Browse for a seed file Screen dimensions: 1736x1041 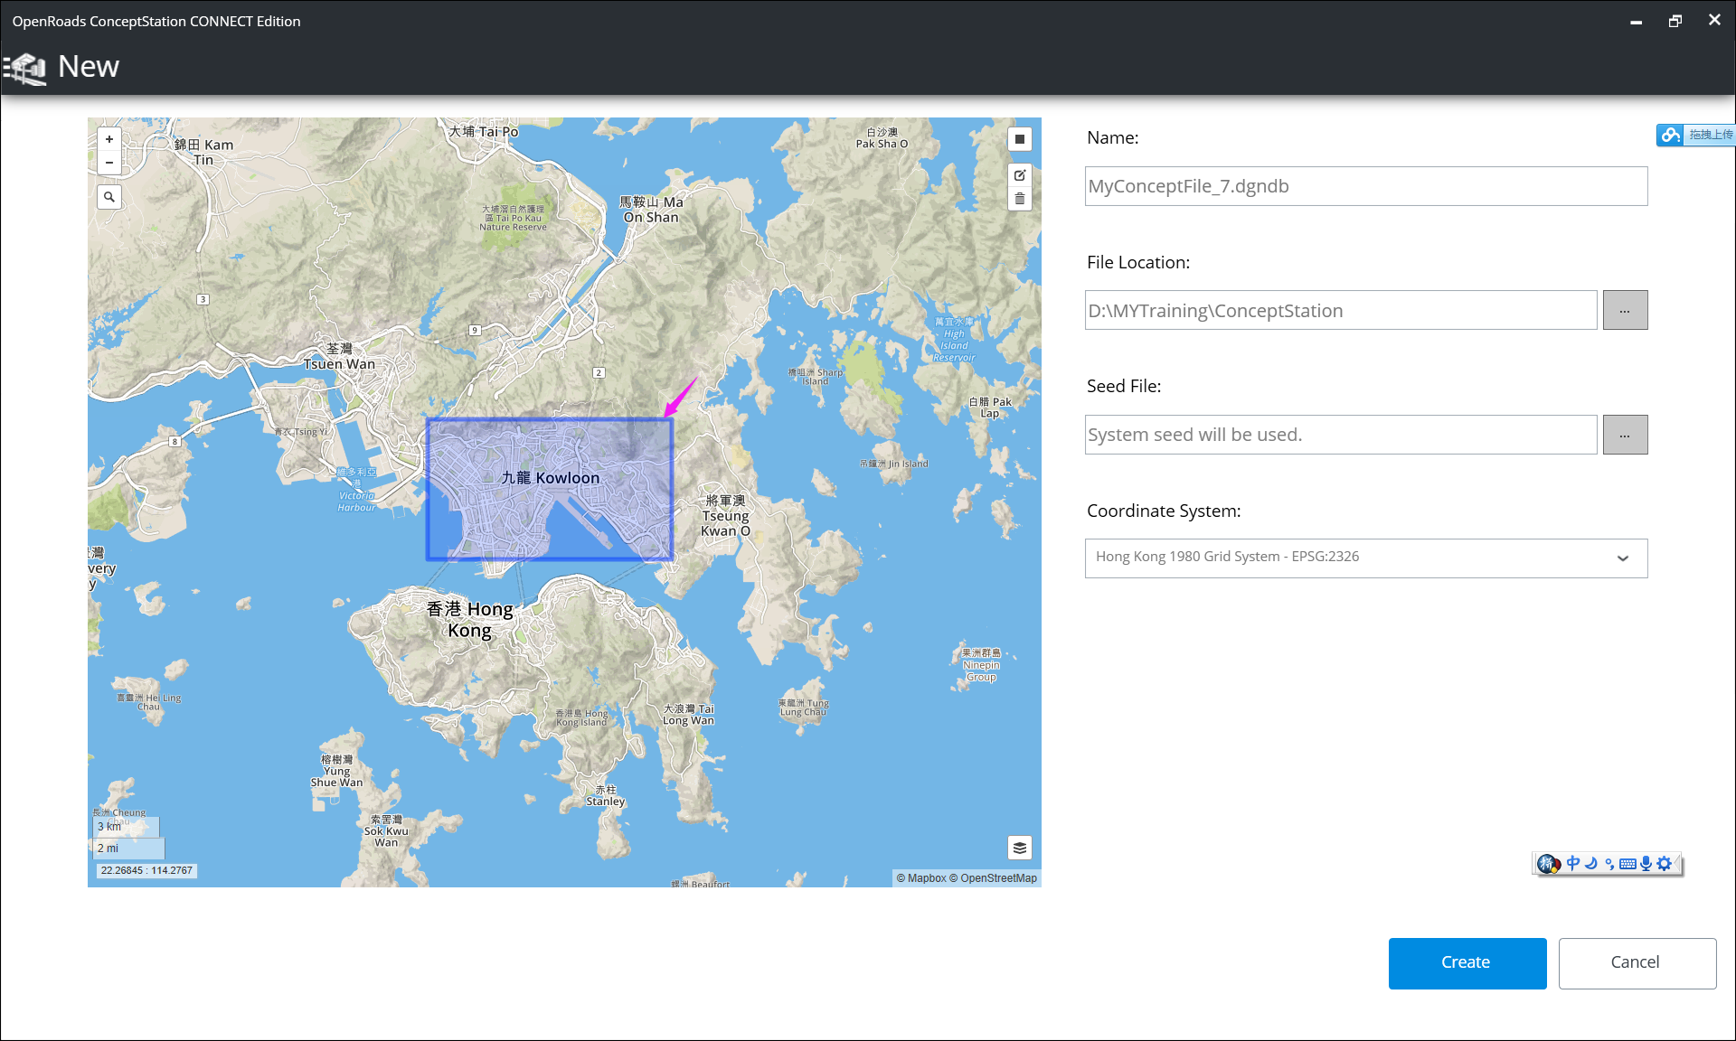[1625, 435]
